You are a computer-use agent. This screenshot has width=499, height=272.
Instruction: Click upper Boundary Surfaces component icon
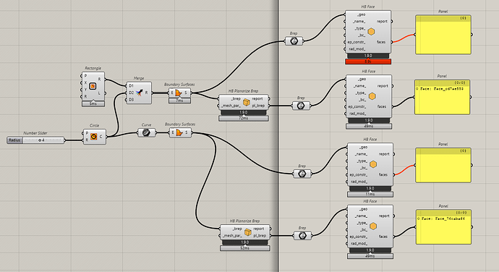pyautogui.click(x=179, y=93)
